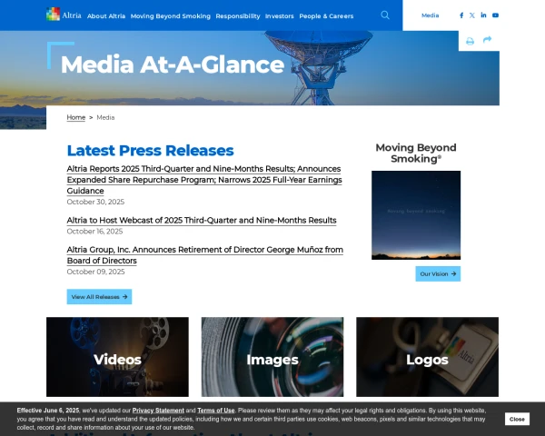545x436 pixels.
Task: Open the site search magnifier icon
Action: coord(385,15)
